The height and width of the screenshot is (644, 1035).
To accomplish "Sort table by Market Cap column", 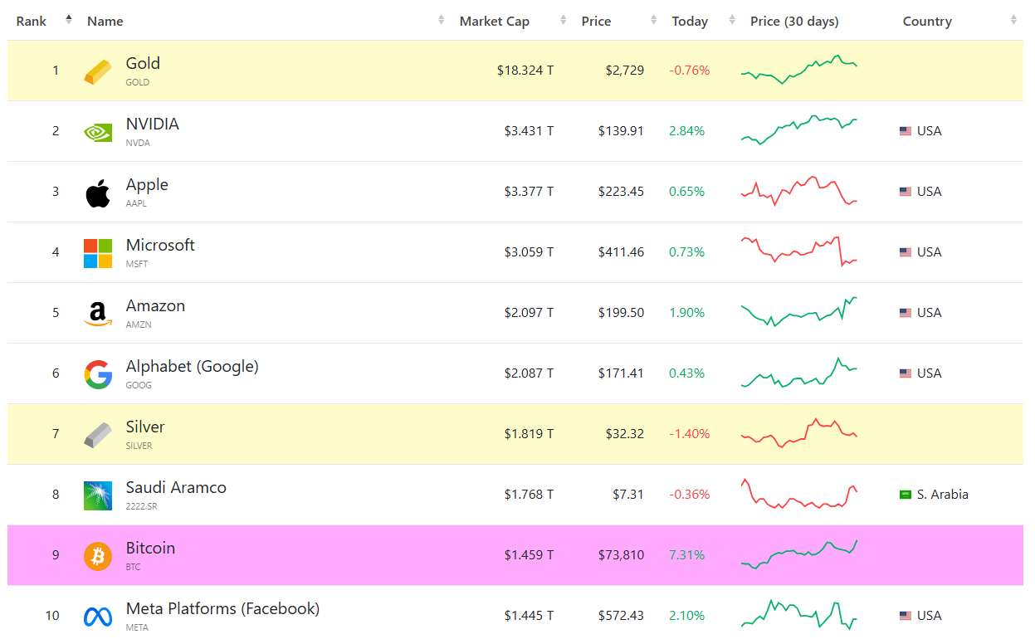I will [494, 22].
